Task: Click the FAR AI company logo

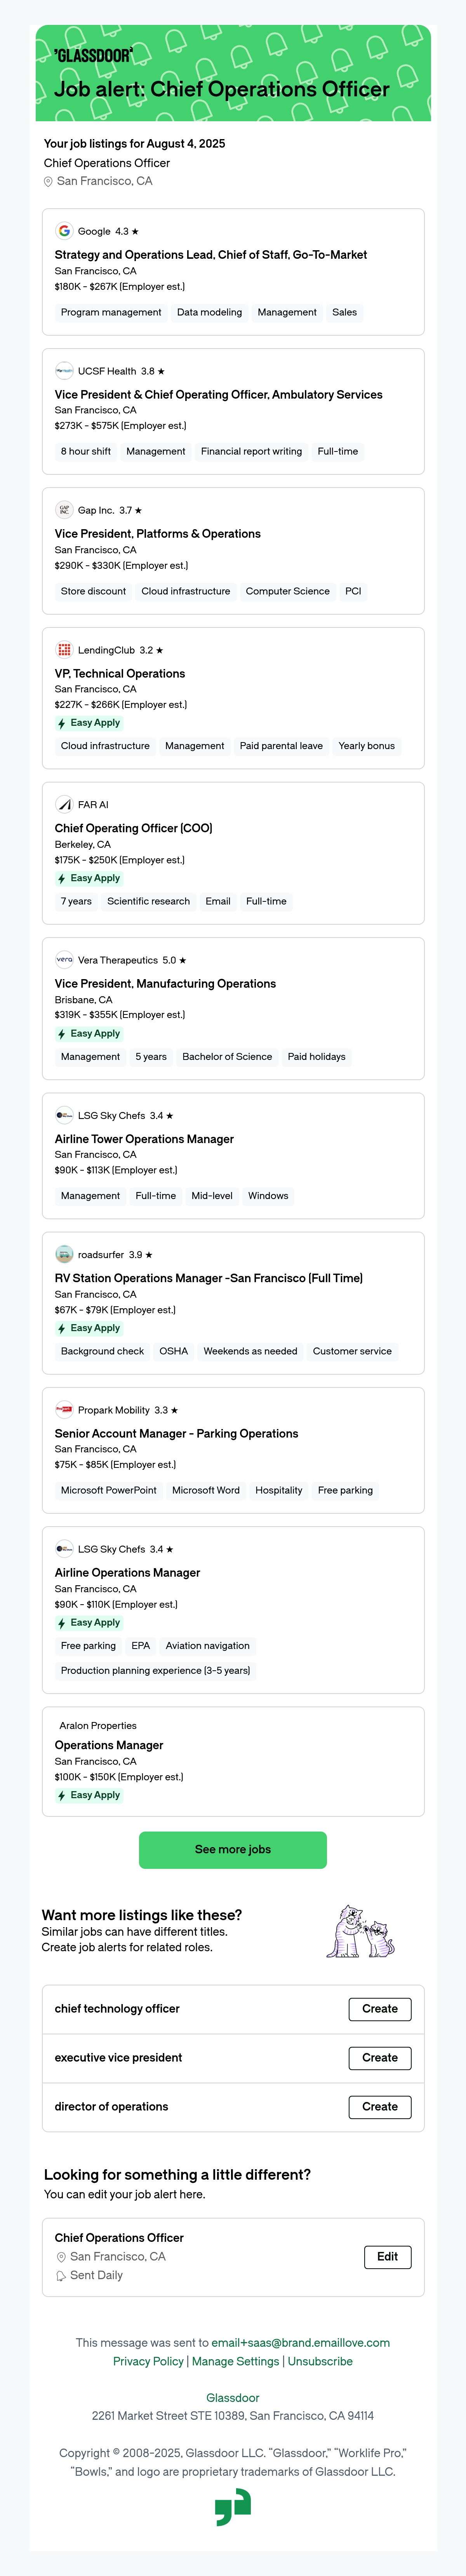Action: point(64,804)
